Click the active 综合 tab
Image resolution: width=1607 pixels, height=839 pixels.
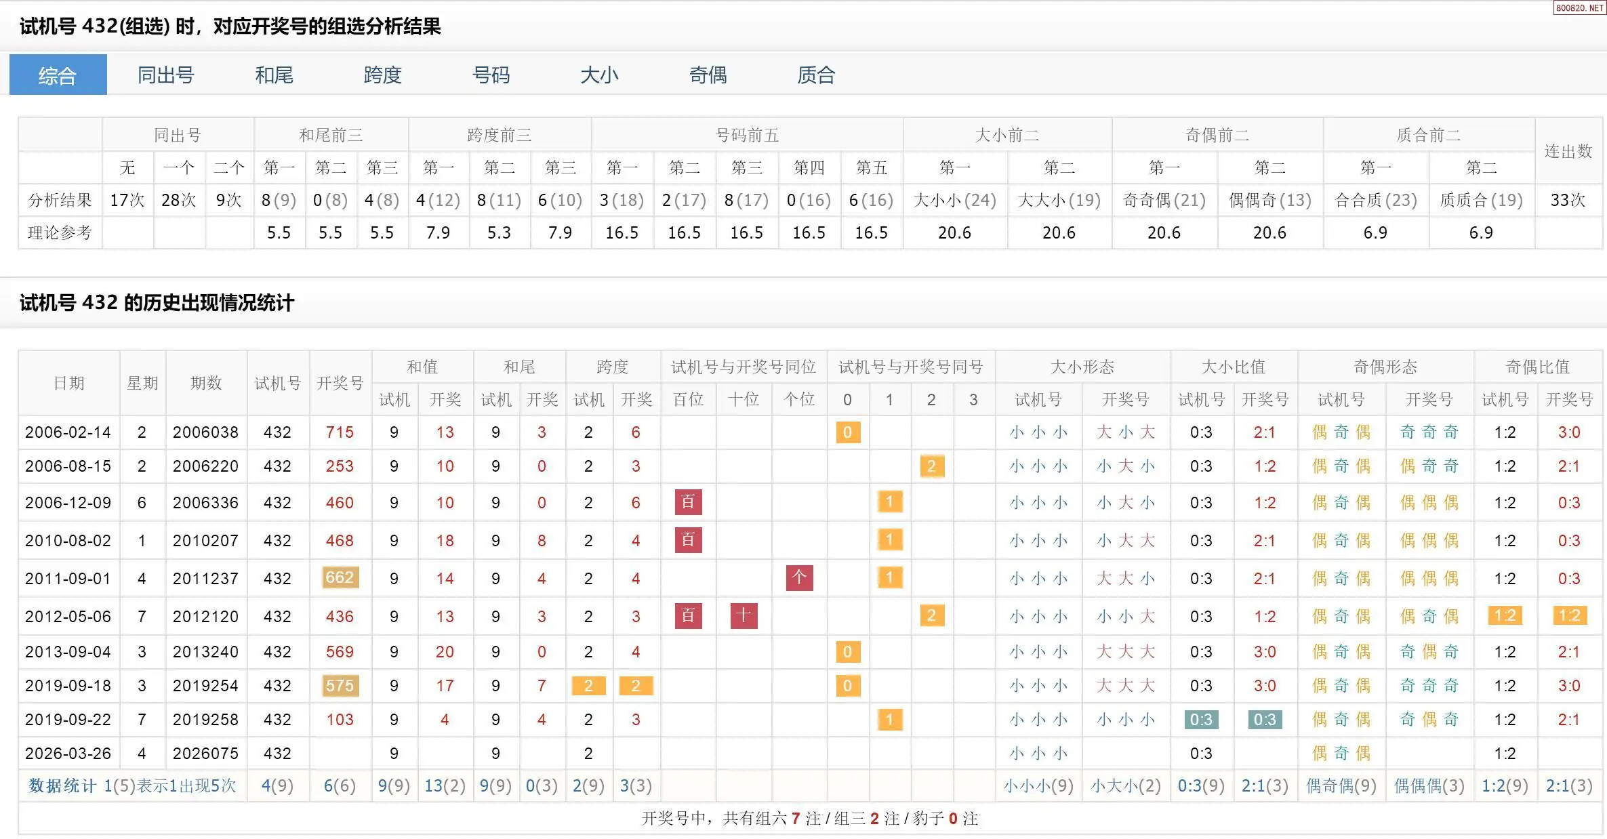[58, 75]
